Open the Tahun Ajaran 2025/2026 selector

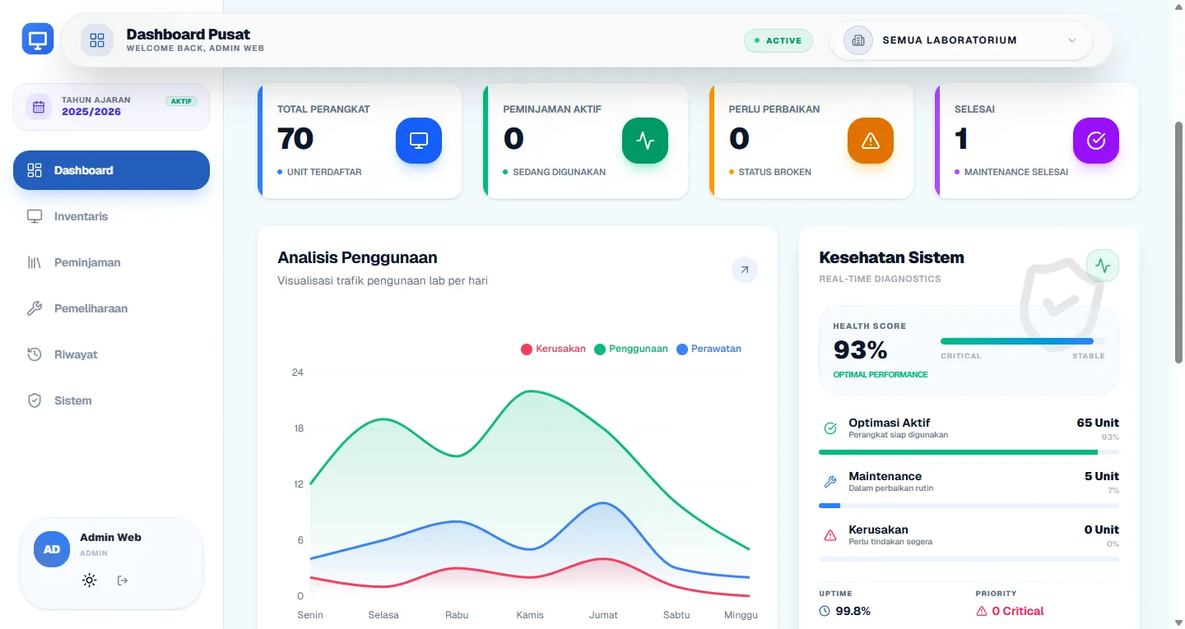[x=111, y=106]
